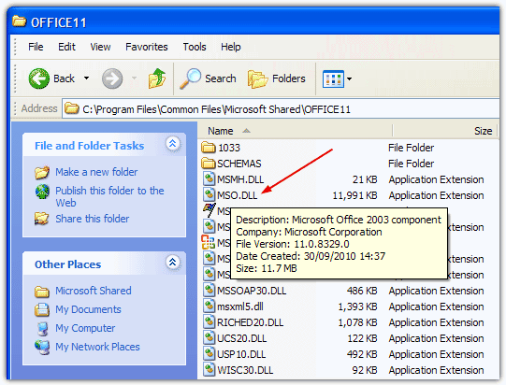Click the My Network Places icon
Screen dimensions: 506x385
[42, 348]
